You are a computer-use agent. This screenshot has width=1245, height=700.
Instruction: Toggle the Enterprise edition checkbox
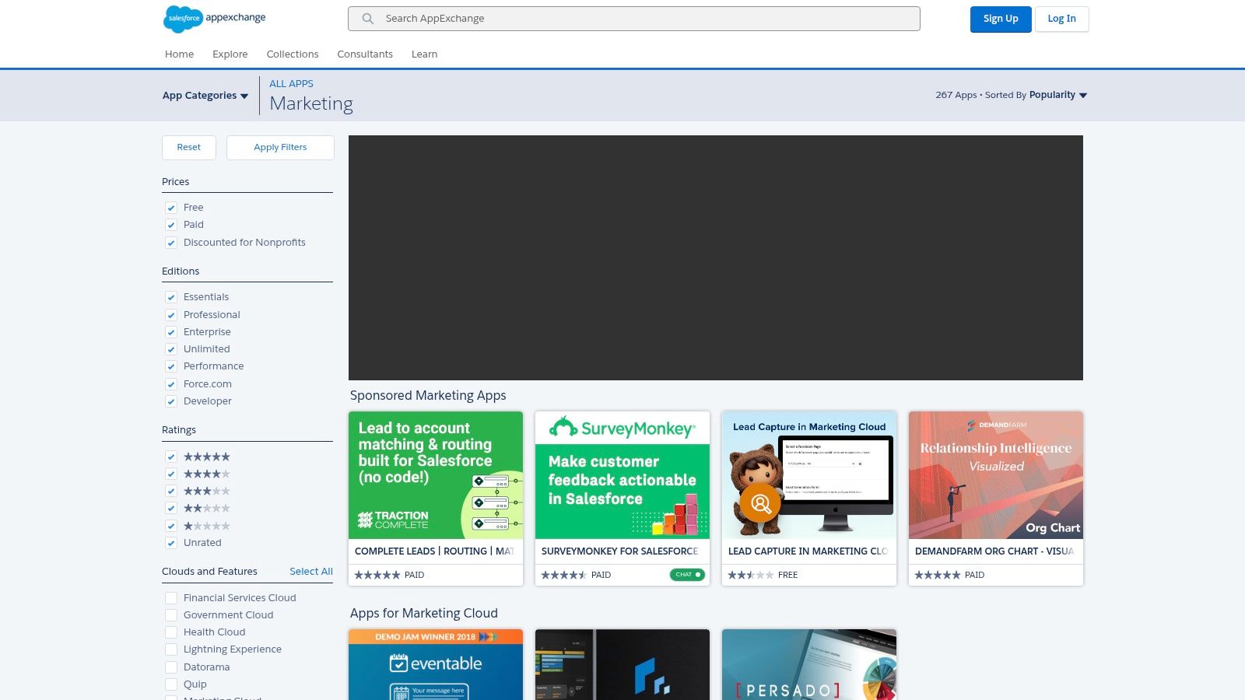tap(171, 332)
